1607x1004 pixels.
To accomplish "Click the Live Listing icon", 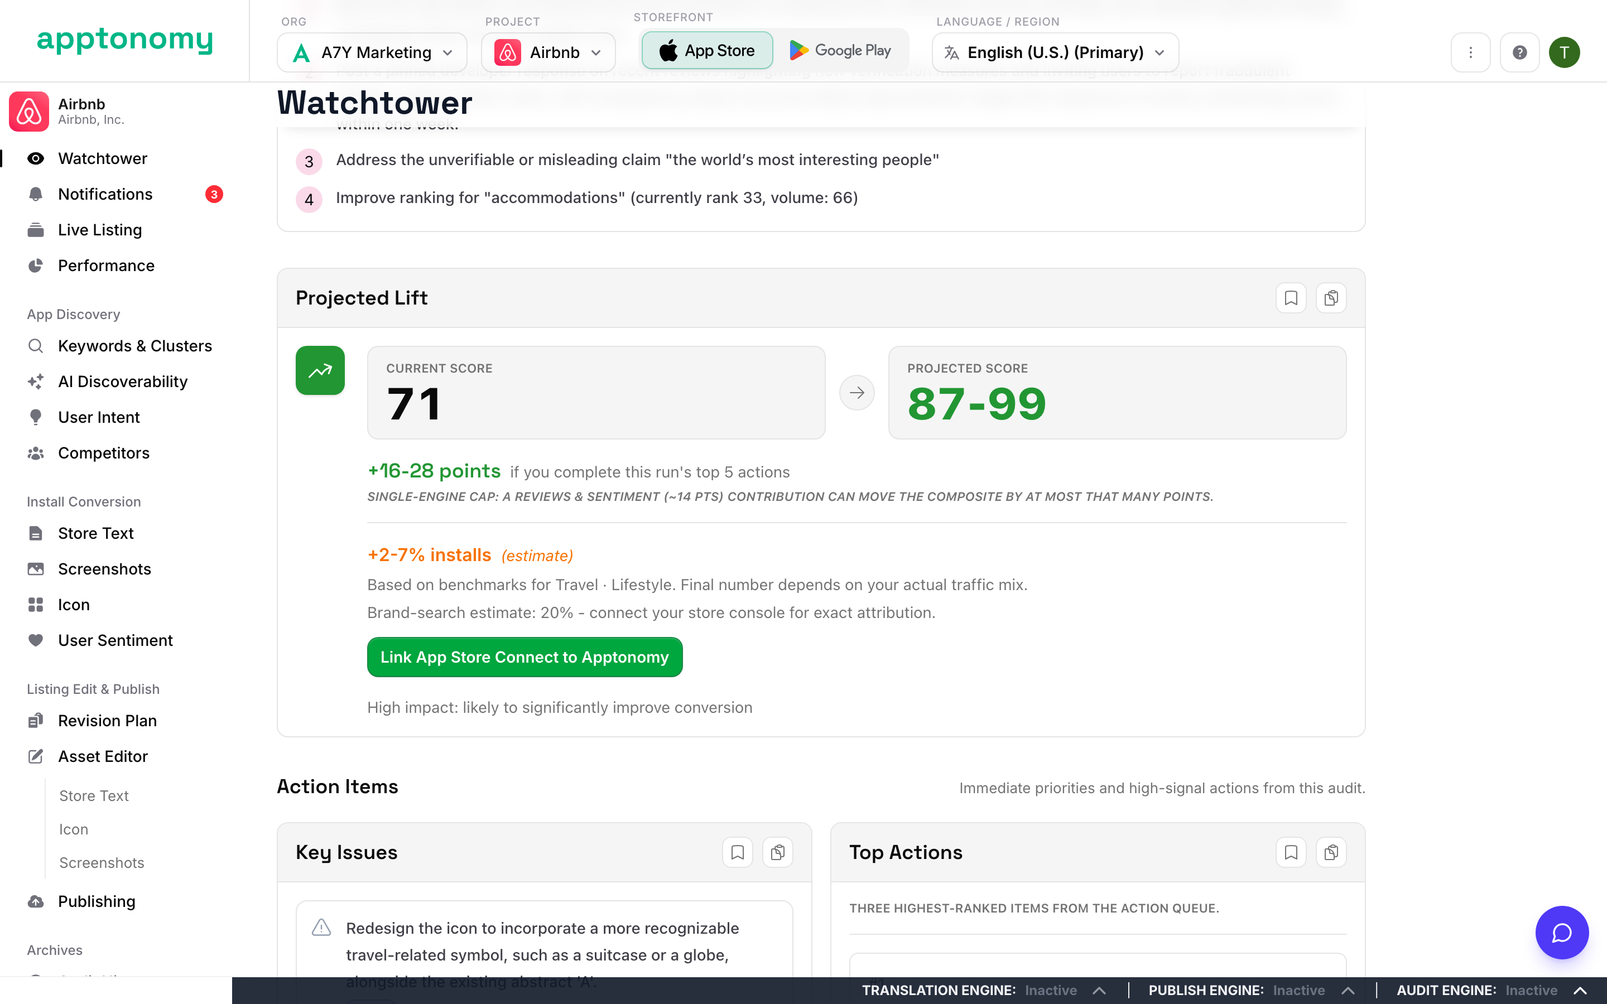I will pyautogui.click(x=36, y=230).
